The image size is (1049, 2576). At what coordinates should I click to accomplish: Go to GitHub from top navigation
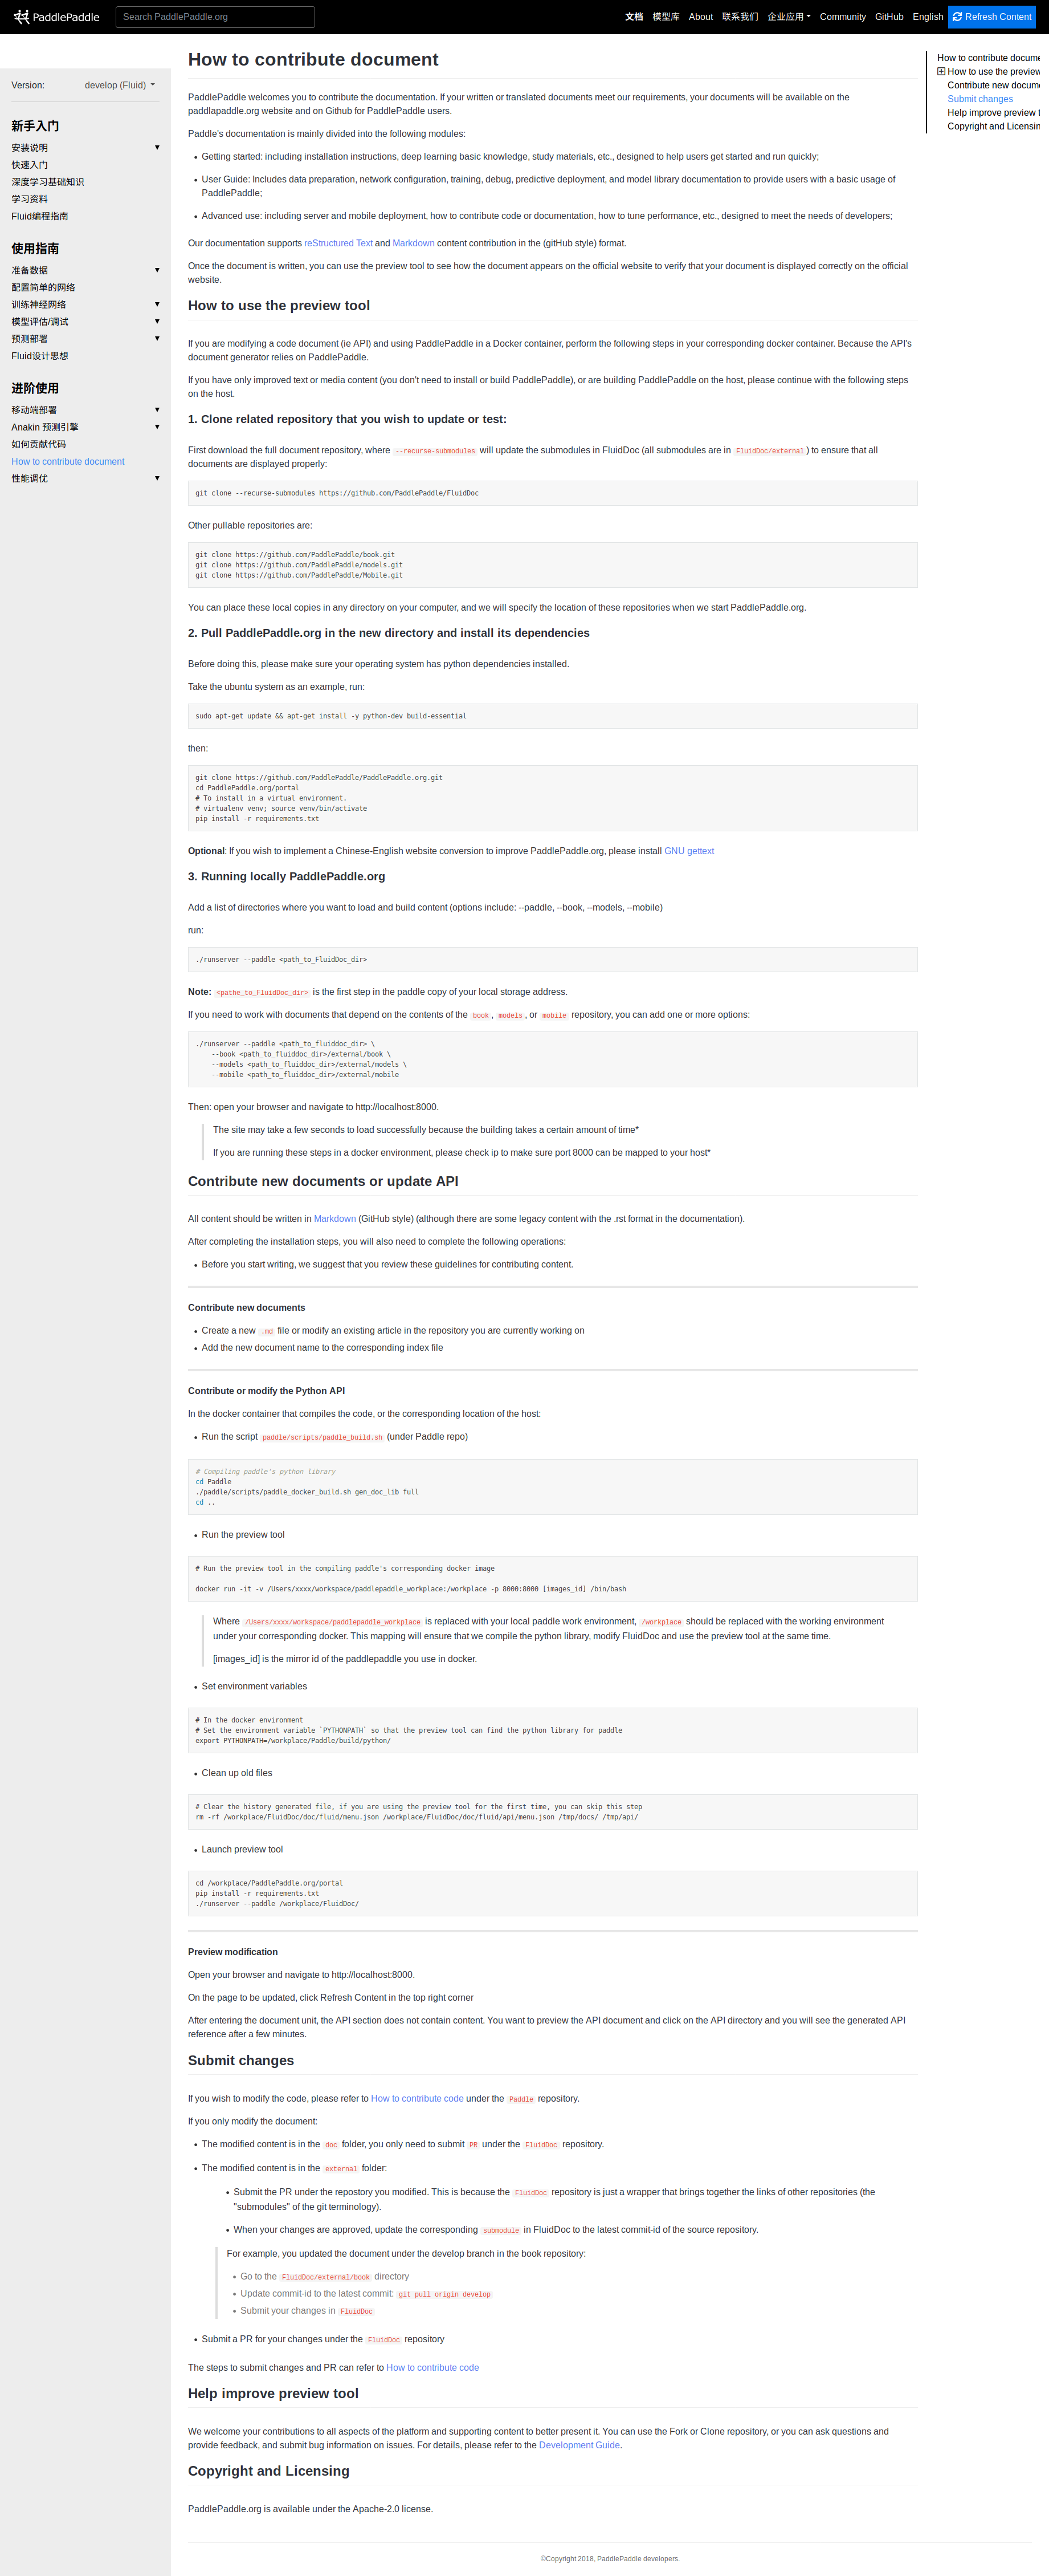click(x=888, y=17)
